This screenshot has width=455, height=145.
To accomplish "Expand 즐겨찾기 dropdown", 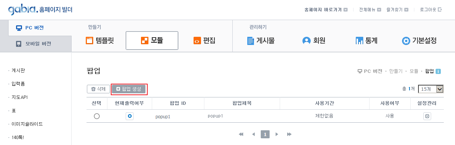I will [398, 10].
